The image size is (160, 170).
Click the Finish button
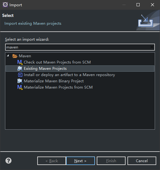(111, 161)
